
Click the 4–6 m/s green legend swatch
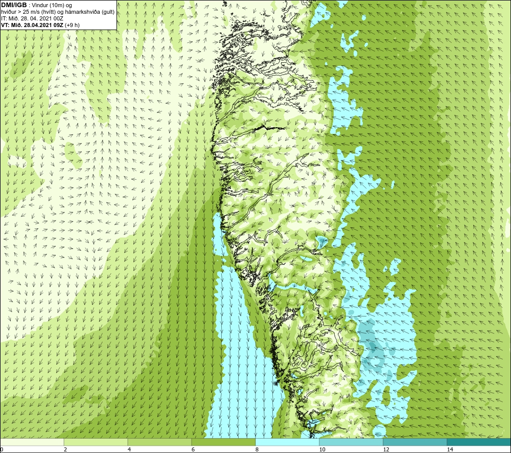[159, 442]
